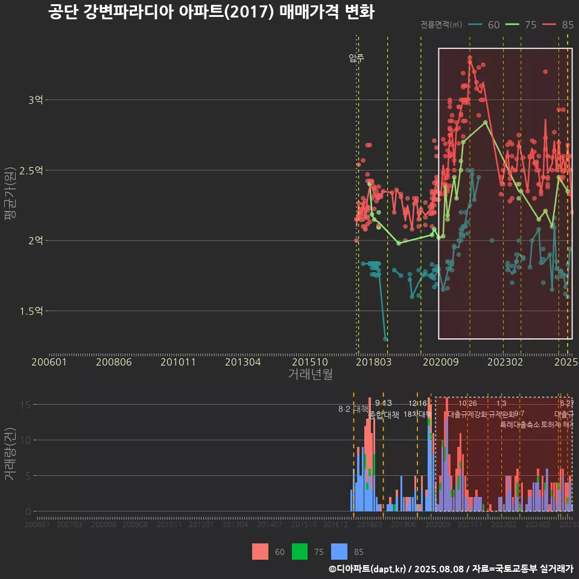Image resolution: width=579 pixels, height=579 pixels.
Task: Click 201906 on the volume chart x-axis
Action: pyautogui.click(x=403, y=525)
